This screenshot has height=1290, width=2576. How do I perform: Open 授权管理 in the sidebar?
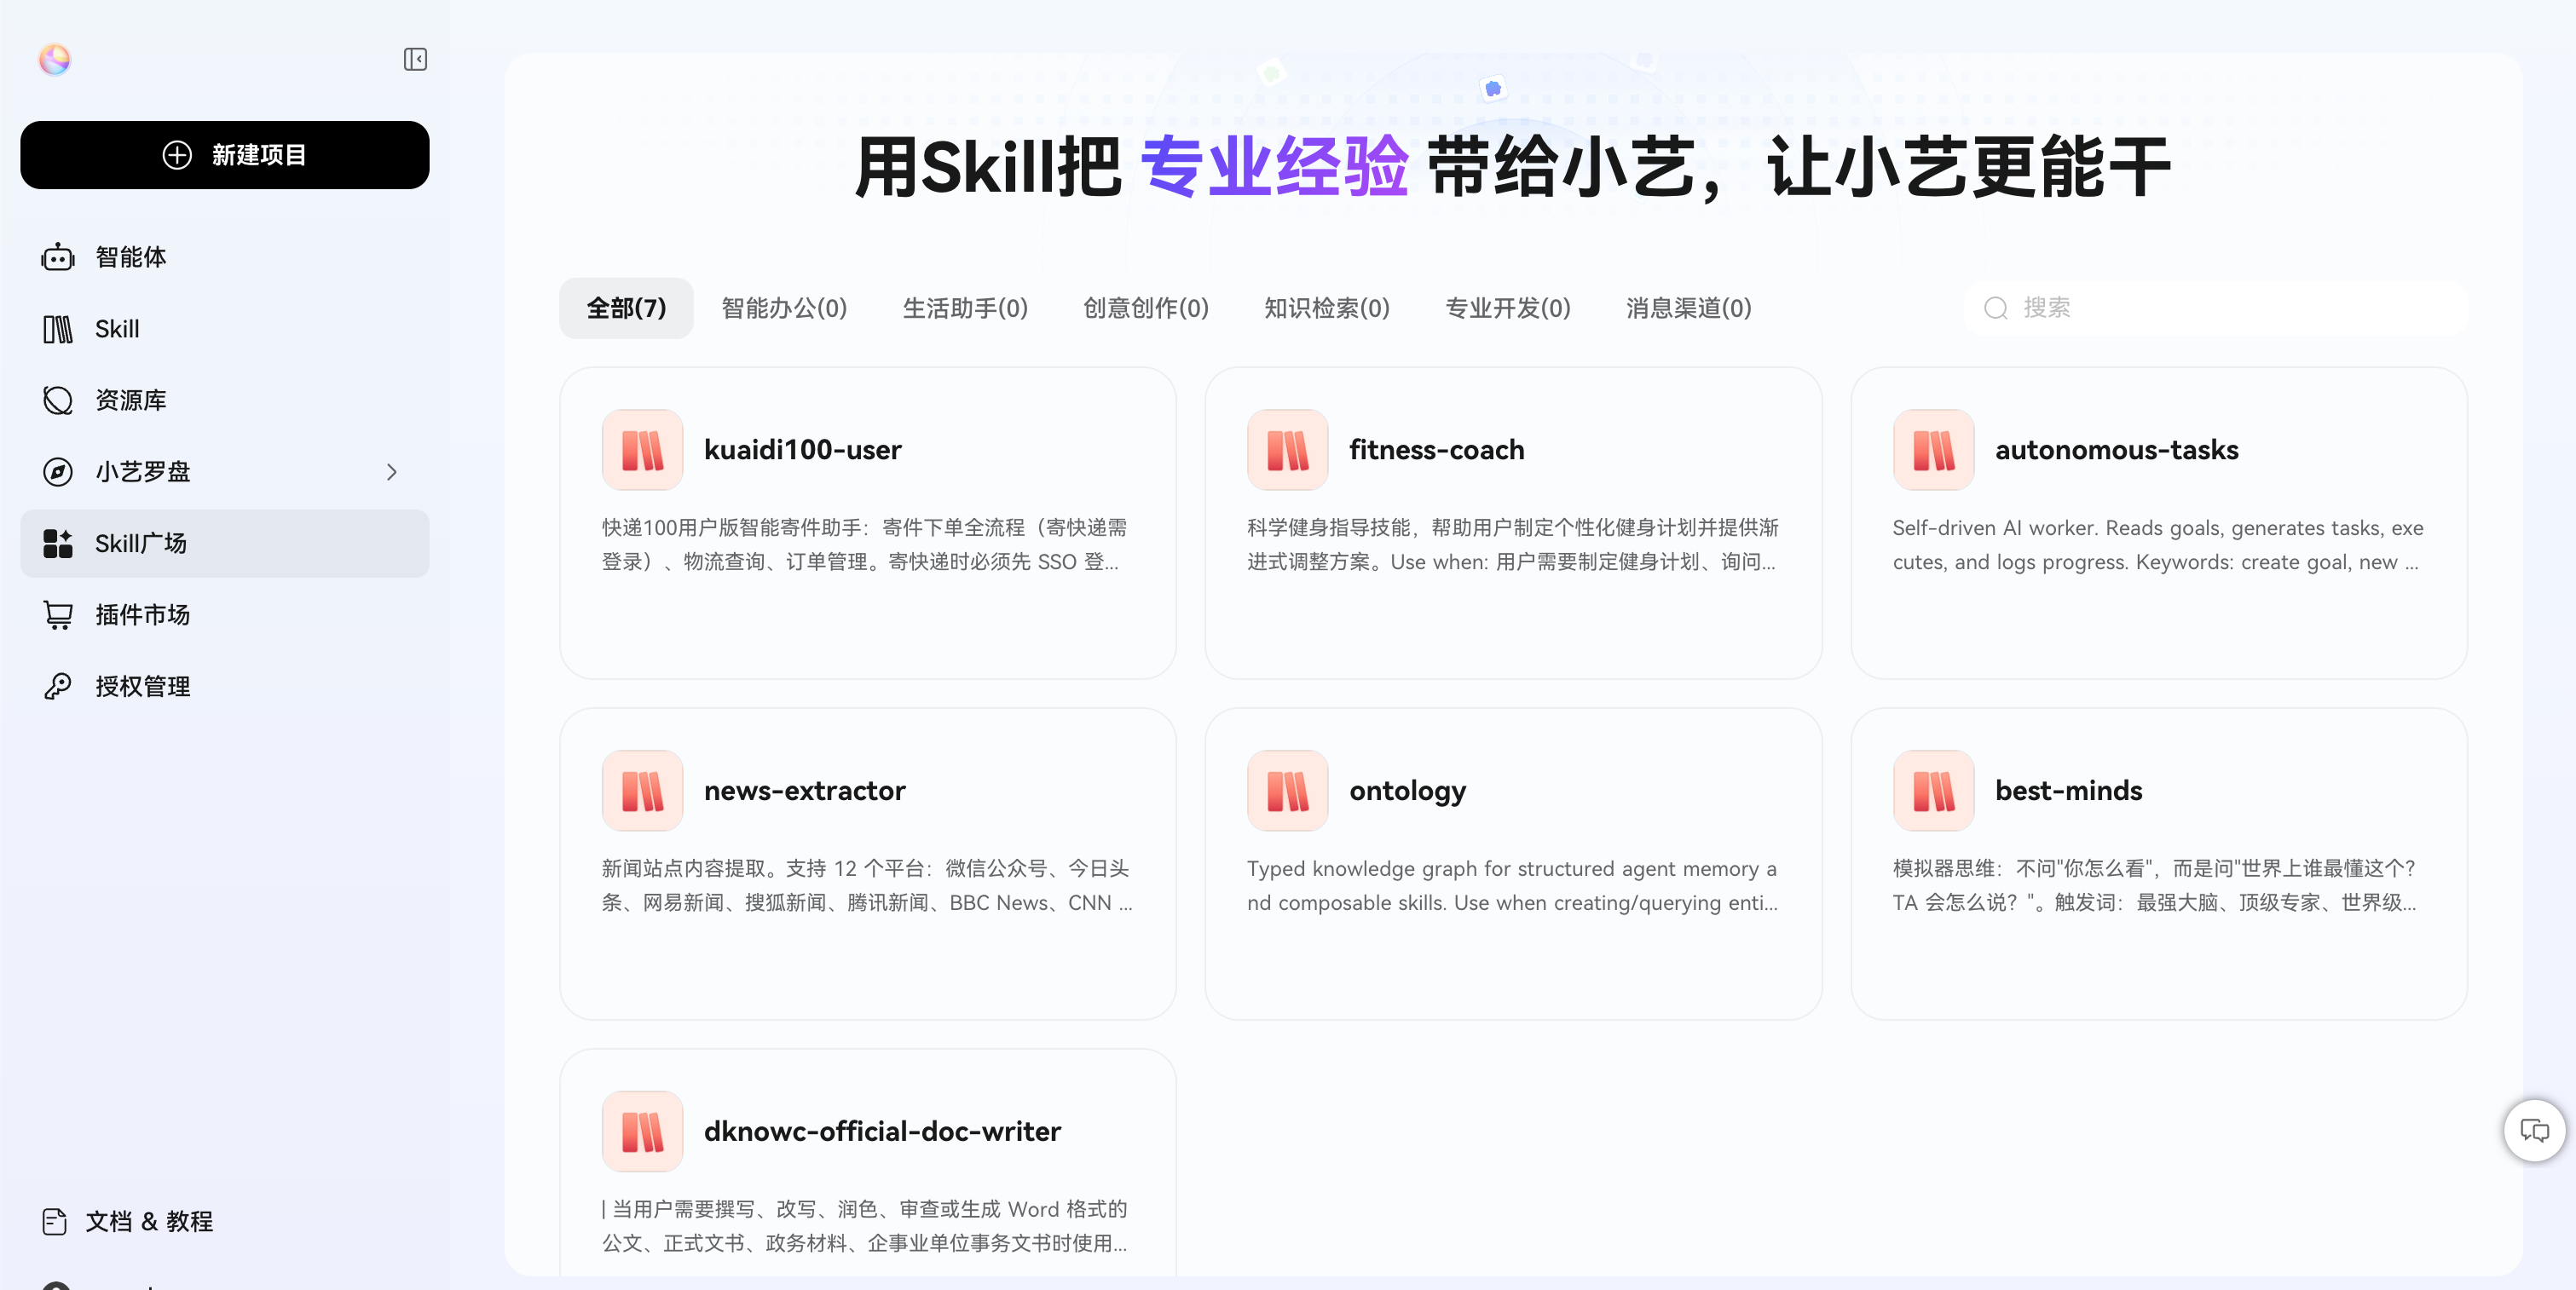pos(225,687)
